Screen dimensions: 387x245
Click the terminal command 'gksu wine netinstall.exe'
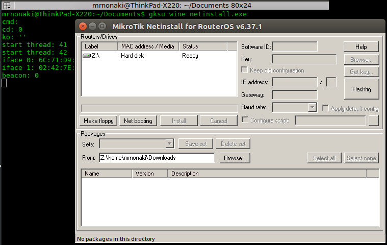pos(198,14)
